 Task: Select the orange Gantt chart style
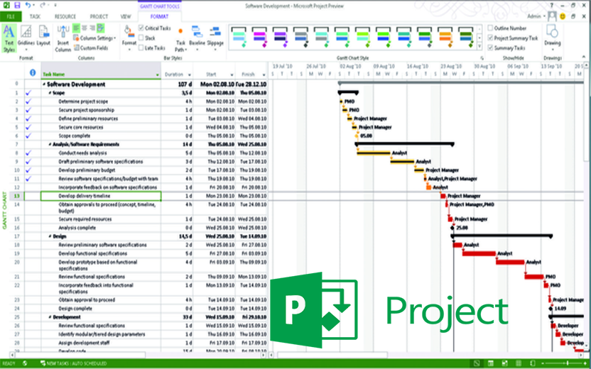pos(445,36)
